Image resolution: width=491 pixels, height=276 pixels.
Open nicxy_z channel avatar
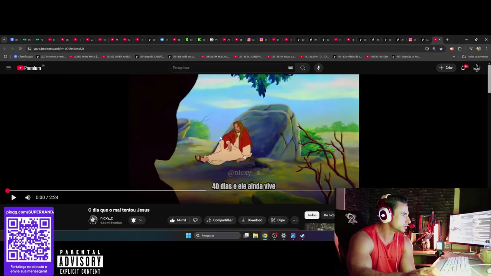[93, 220]
